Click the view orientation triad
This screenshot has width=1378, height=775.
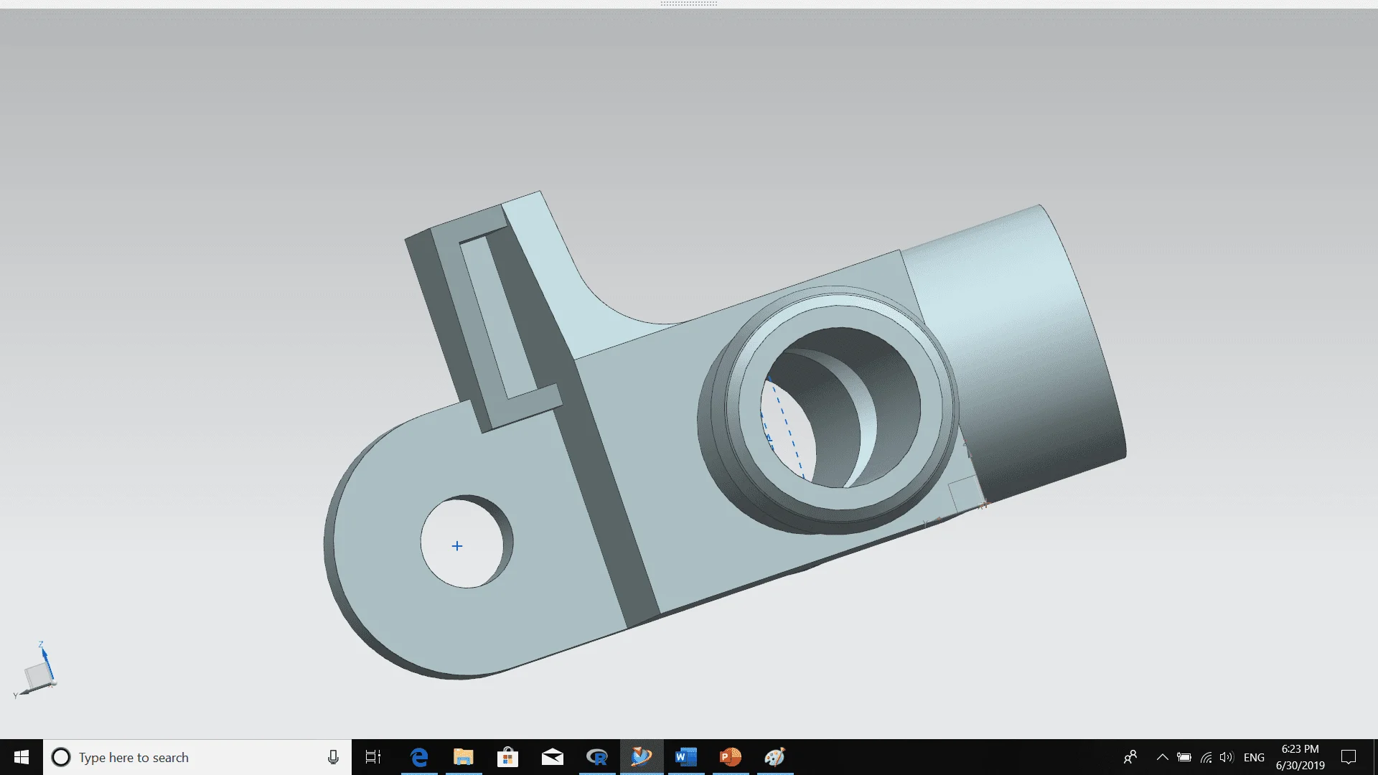pos(36,670)
